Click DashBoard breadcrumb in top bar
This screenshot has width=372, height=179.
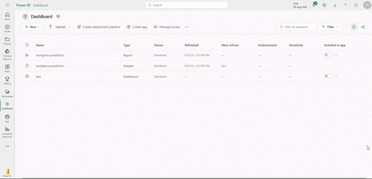click(40, 5)
